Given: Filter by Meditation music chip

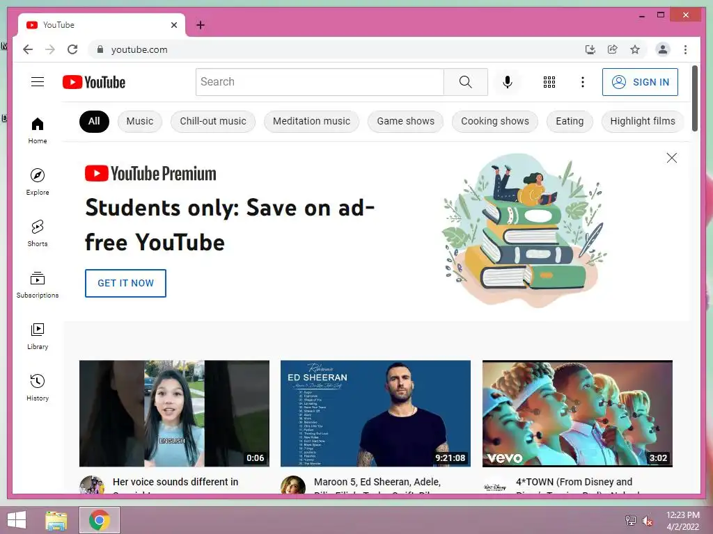Looking at the screenshot, I should tap(311, 121).
